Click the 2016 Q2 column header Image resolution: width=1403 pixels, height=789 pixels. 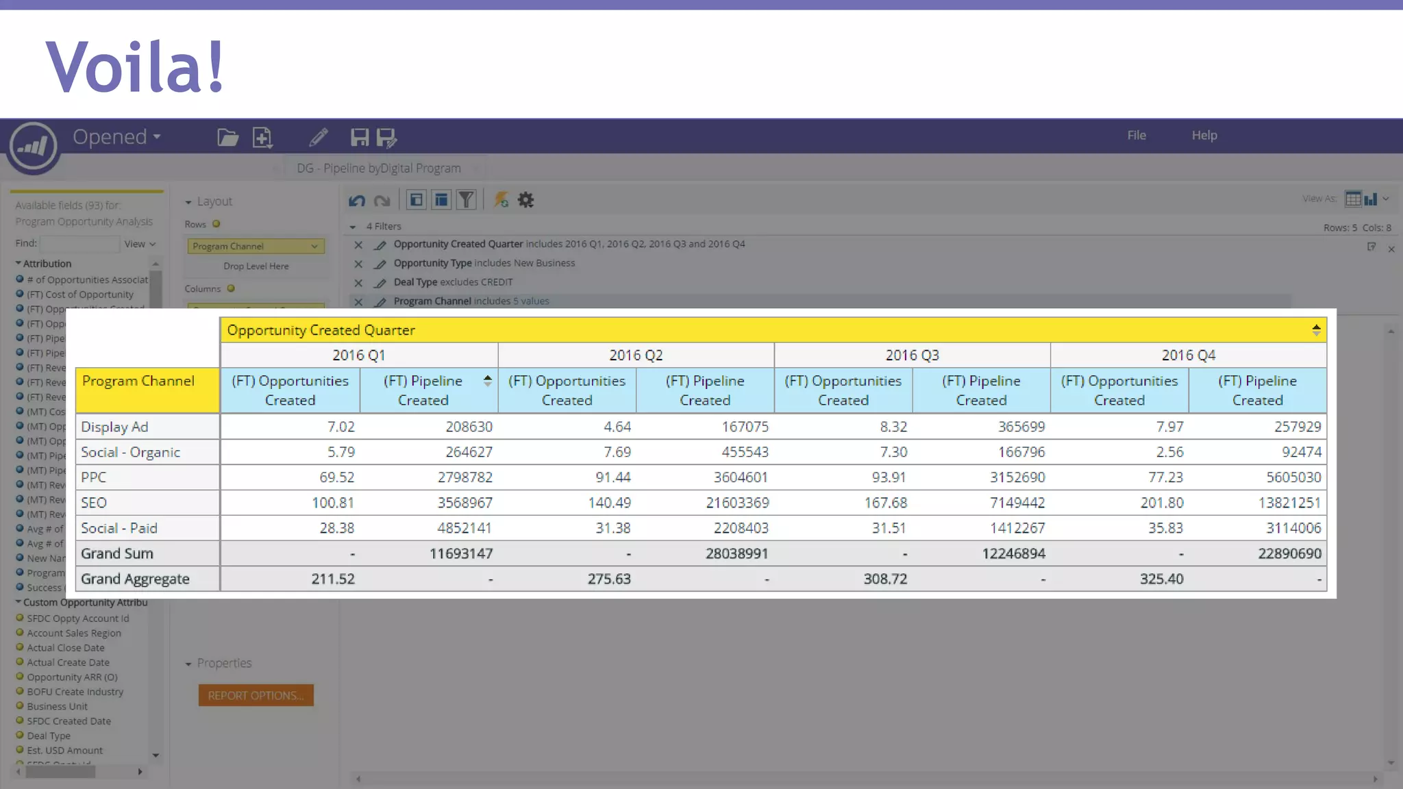pyautogui.click(x=636, y=355)
